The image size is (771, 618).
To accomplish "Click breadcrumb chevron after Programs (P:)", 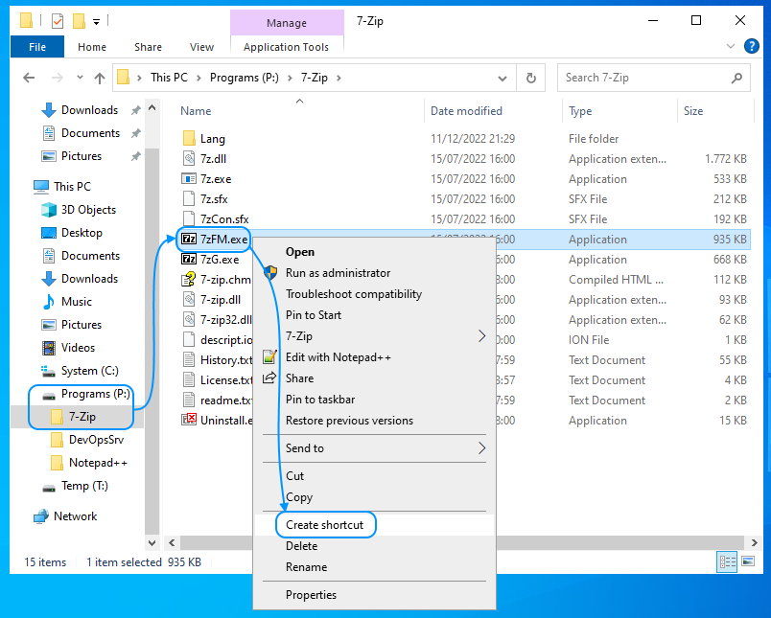I will (291, 78).
